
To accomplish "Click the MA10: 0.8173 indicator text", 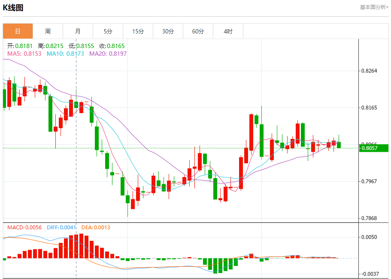I will click(65, 54).
